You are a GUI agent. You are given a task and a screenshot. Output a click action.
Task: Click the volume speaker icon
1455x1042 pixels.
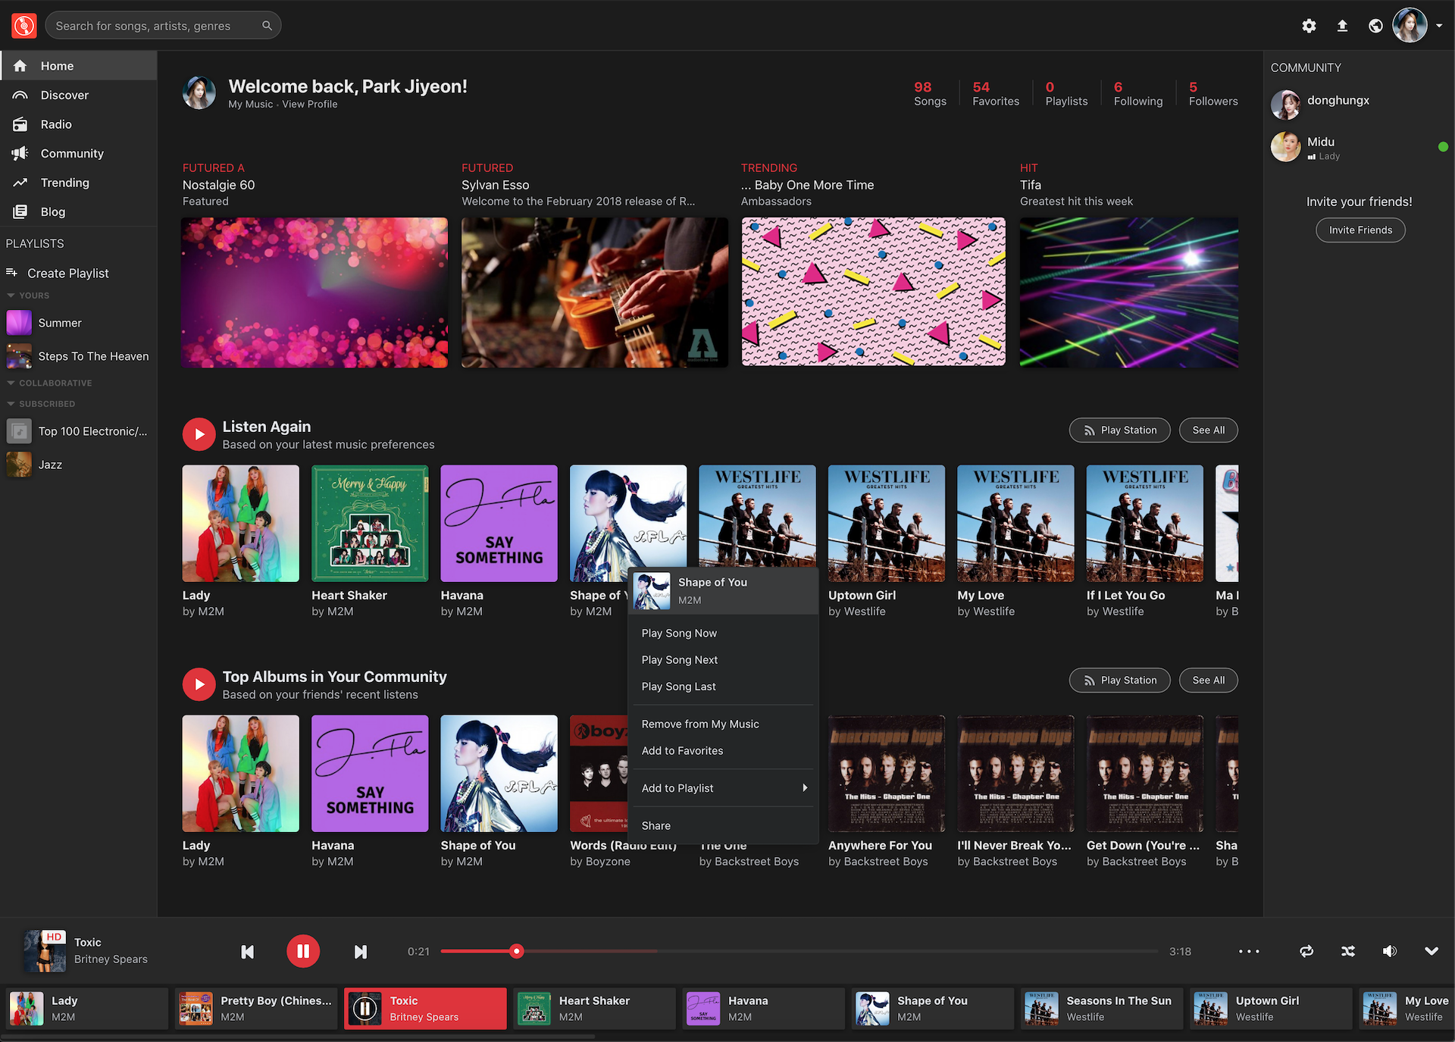pos(1389,951)
